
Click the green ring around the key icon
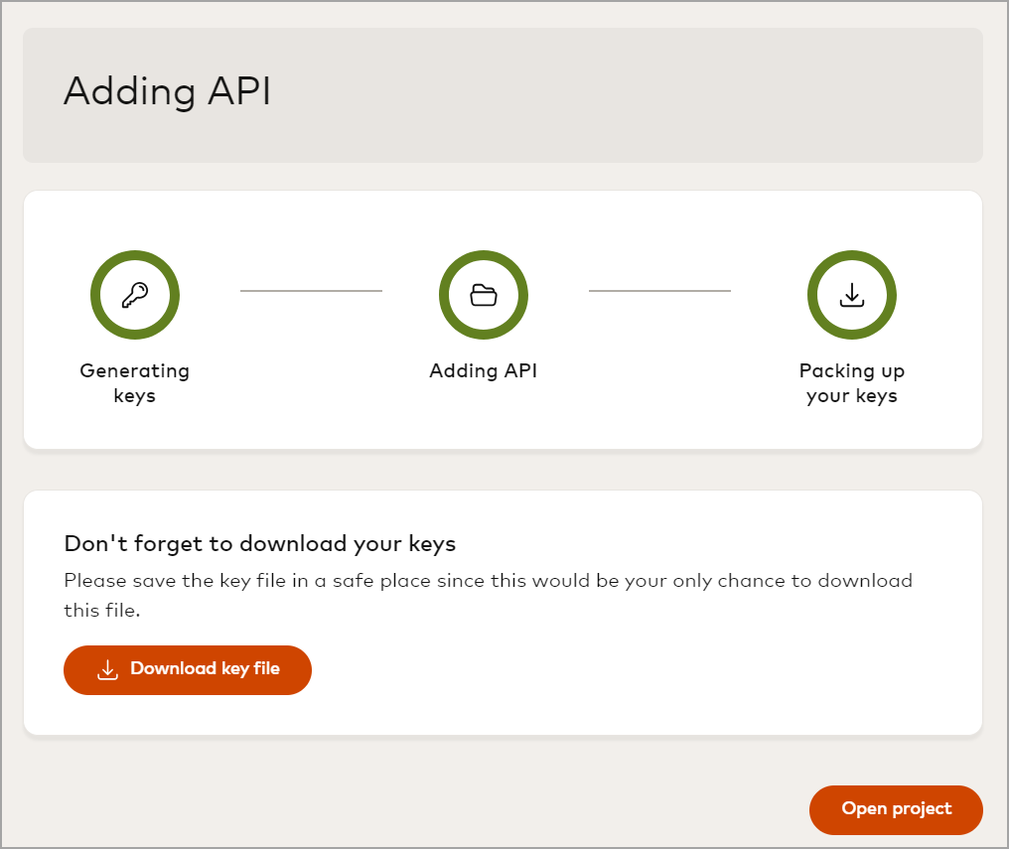click(x=95, y=295)
